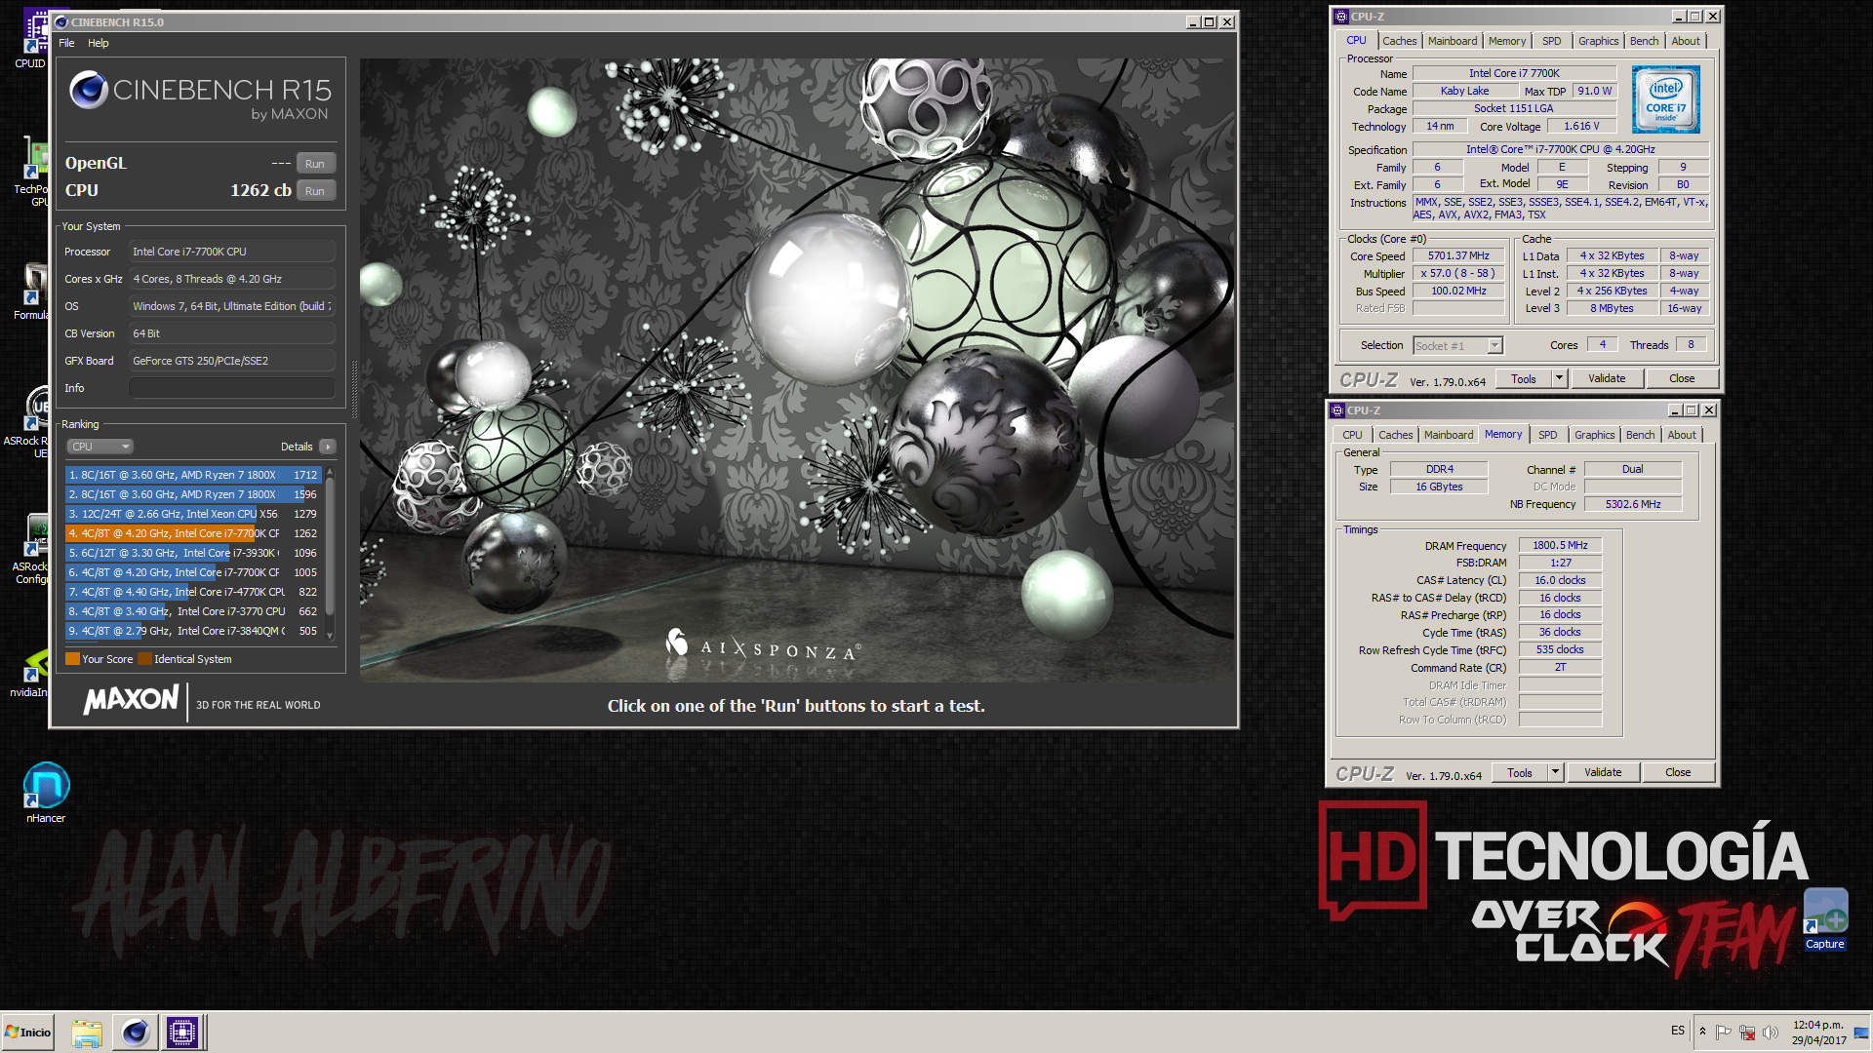This screenshot has height=1053, width=1873.
Task: Open the TechPowerUp GPU desktop icon
Action: [x=31, y=171]
